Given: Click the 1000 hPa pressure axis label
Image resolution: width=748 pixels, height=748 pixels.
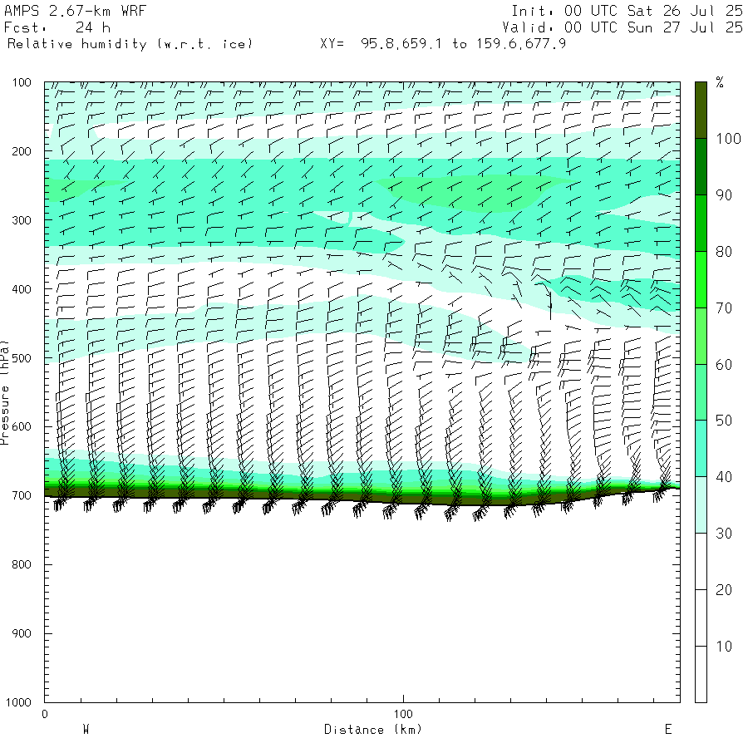Looking at the screenshot, I should click(18, 702).
